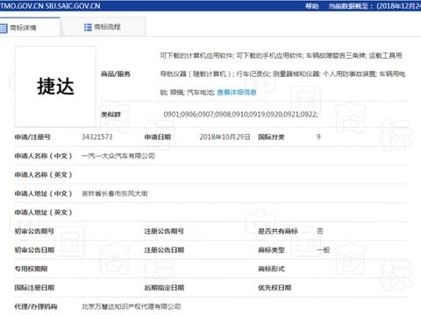Click the 帮助 link in header
The width and height of the screenshot is (421, 315).
[x=312, y=6]
